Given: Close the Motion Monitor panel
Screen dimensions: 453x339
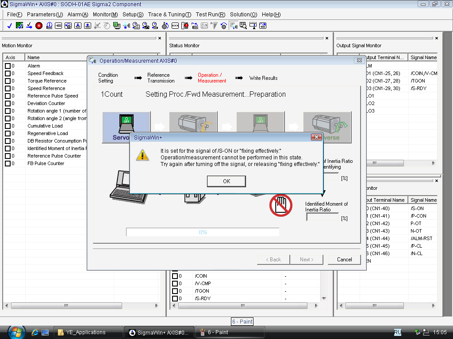Looking at the screenshot, I should click(x=159, y=38).
